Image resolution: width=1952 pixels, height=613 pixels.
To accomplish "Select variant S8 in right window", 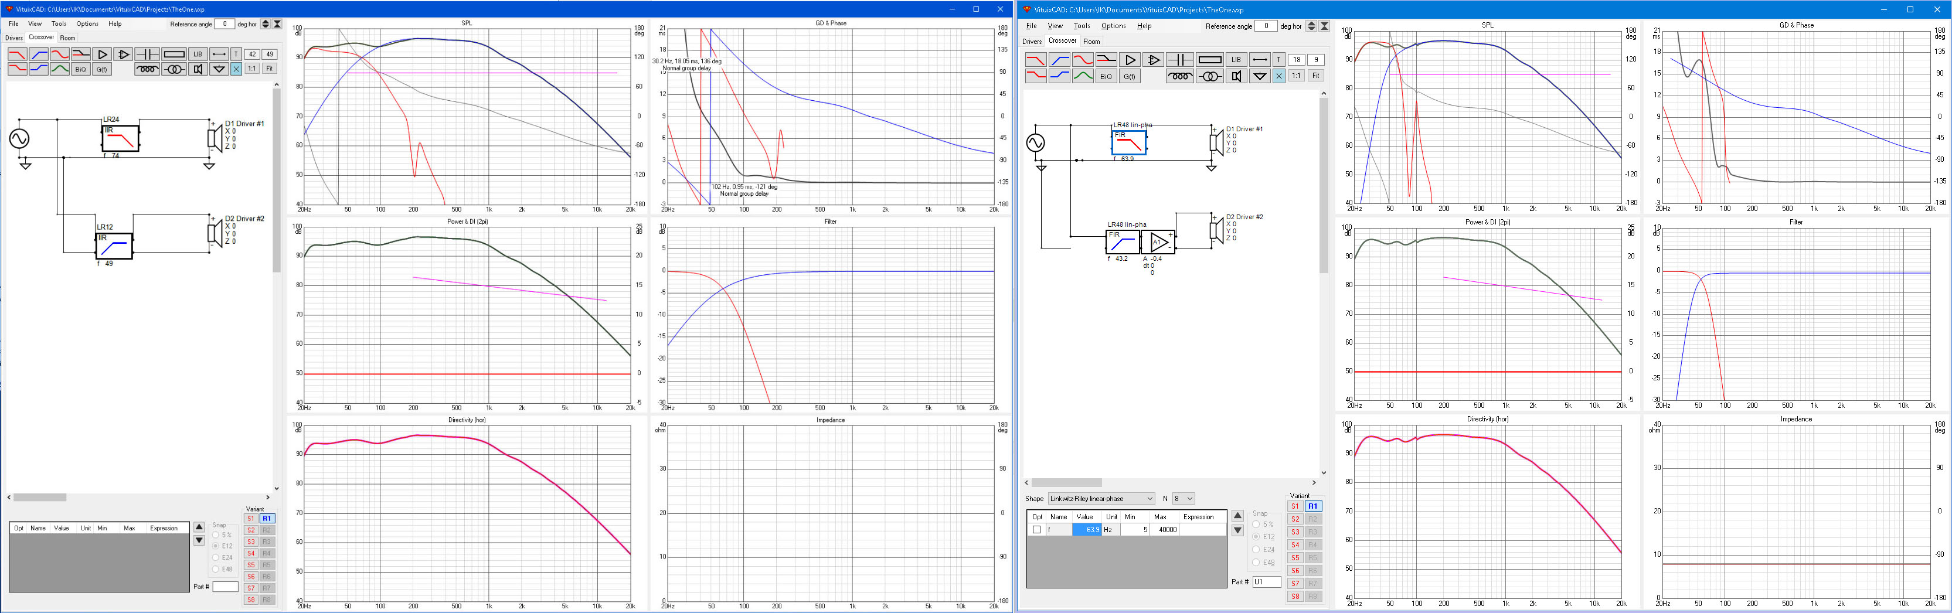I will [x=1295, y=597].
